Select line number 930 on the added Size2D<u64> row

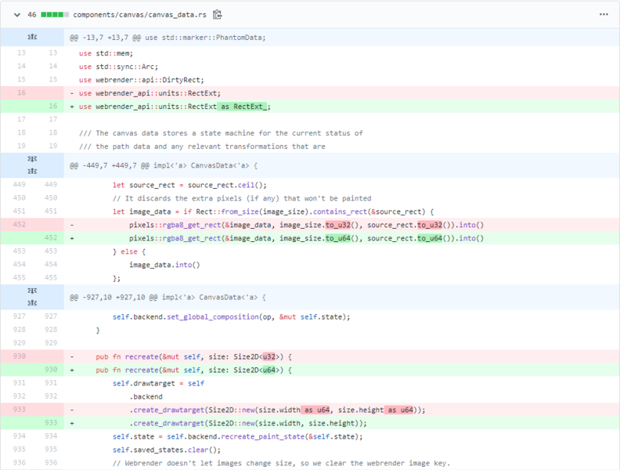pos(51,370)
